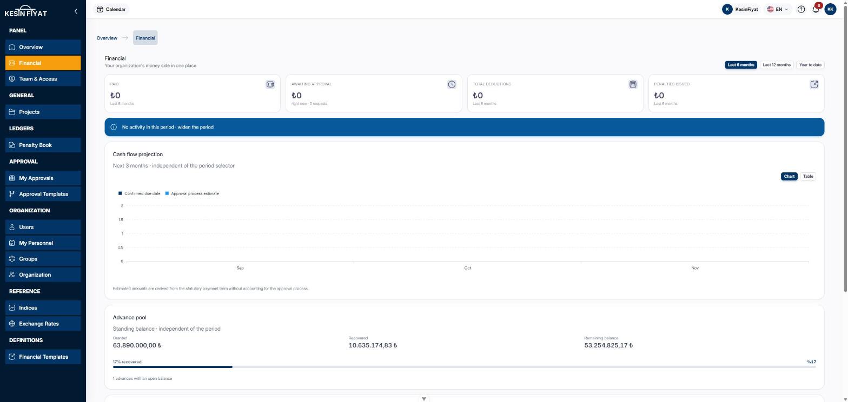Click the Financial breadcrumb chip
The height and width of the screenshot is (402, 848).
pyautogui.click(x=145, y=38)
